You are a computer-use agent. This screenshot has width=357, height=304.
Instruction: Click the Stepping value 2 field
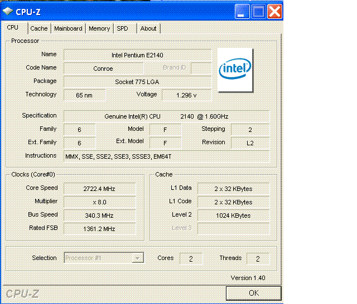[x=250, y=130]
